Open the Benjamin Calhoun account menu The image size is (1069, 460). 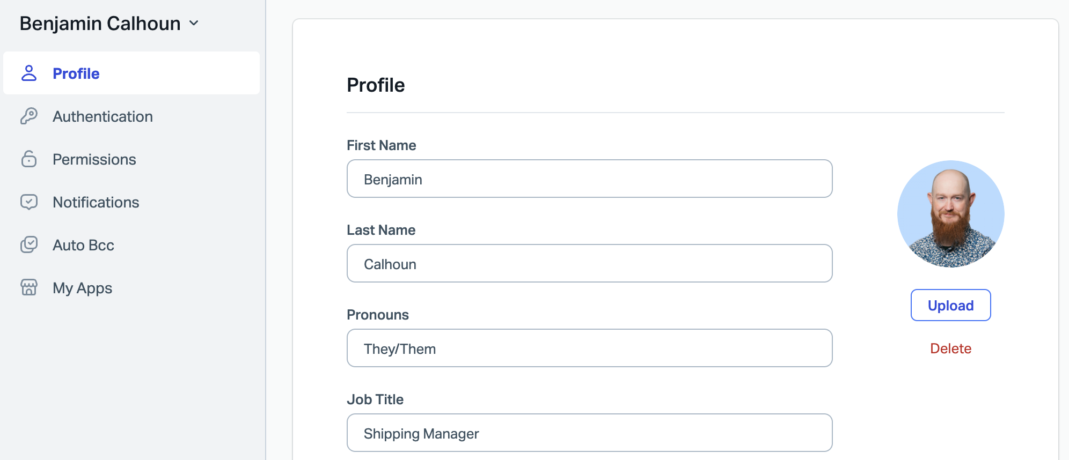click(100, 24)
